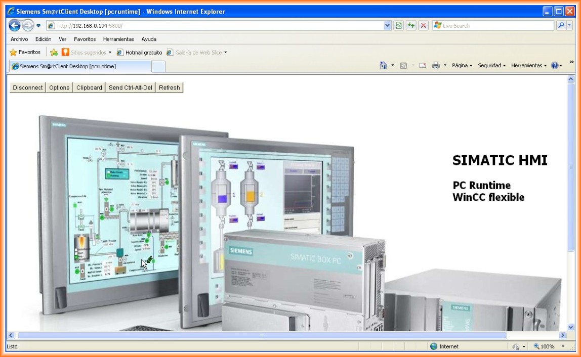
Task: Click the Add to Favorites bar star icon
Action: (54, 53)
